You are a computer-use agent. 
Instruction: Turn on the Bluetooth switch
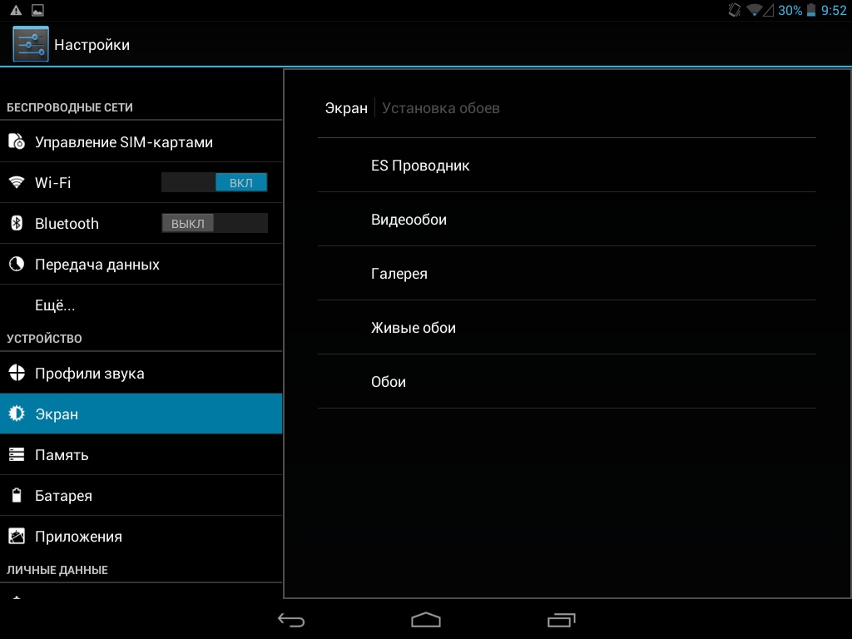click(x=215, y=223)
